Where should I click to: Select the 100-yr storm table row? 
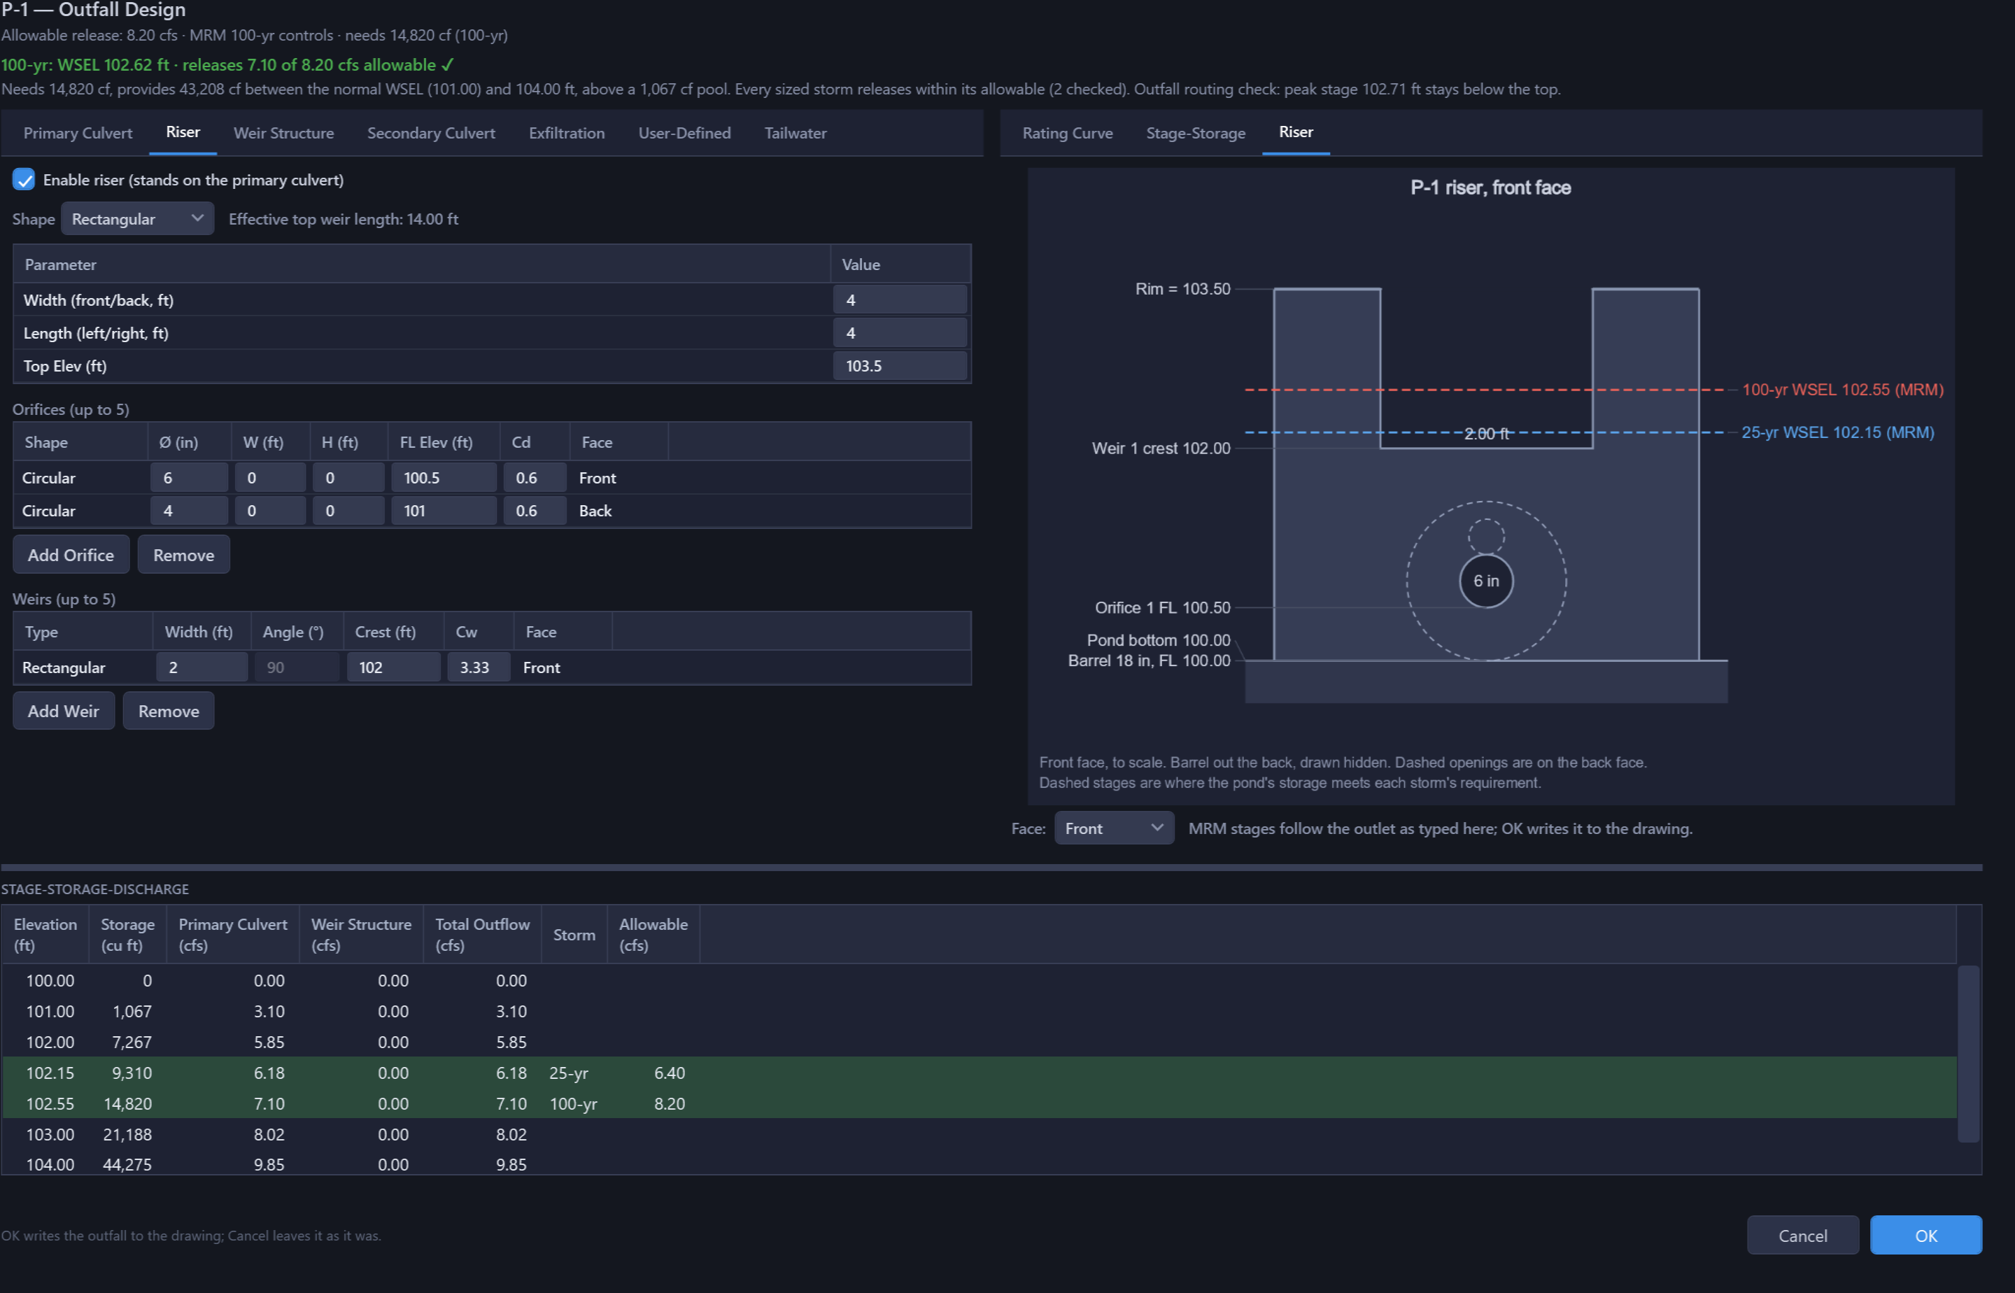pos(979,1103)
